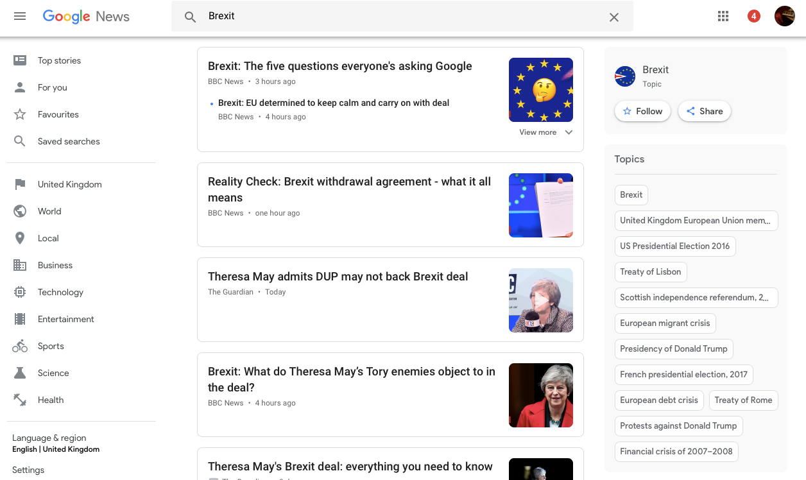Screen dimensions: 806x480
Task: Select the World news globe icon
Action: point(19,211)
